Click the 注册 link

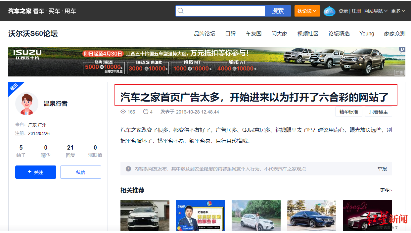pyautogui.click(x=356, y=11)
